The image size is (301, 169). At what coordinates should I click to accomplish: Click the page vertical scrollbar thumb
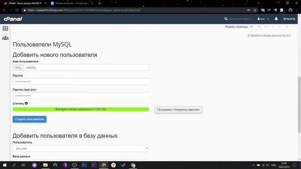[x=299, y=105]
